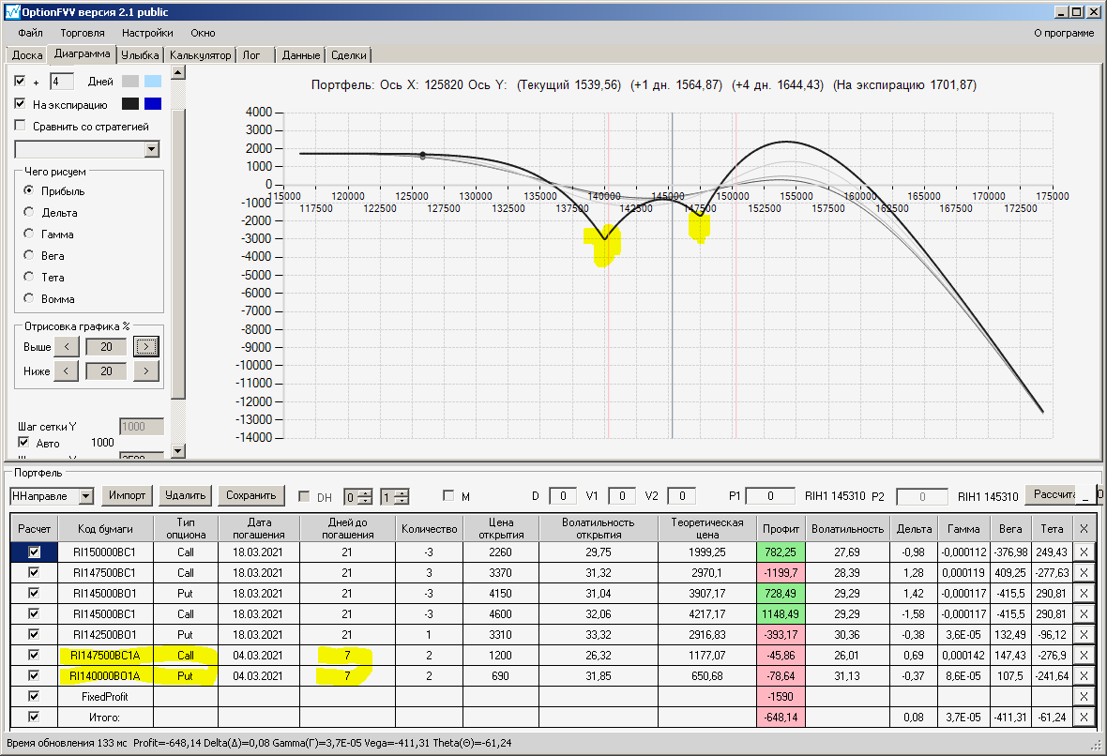1107x756 pixels.
Task: Switch to the Доска tab
Action: 27,55
